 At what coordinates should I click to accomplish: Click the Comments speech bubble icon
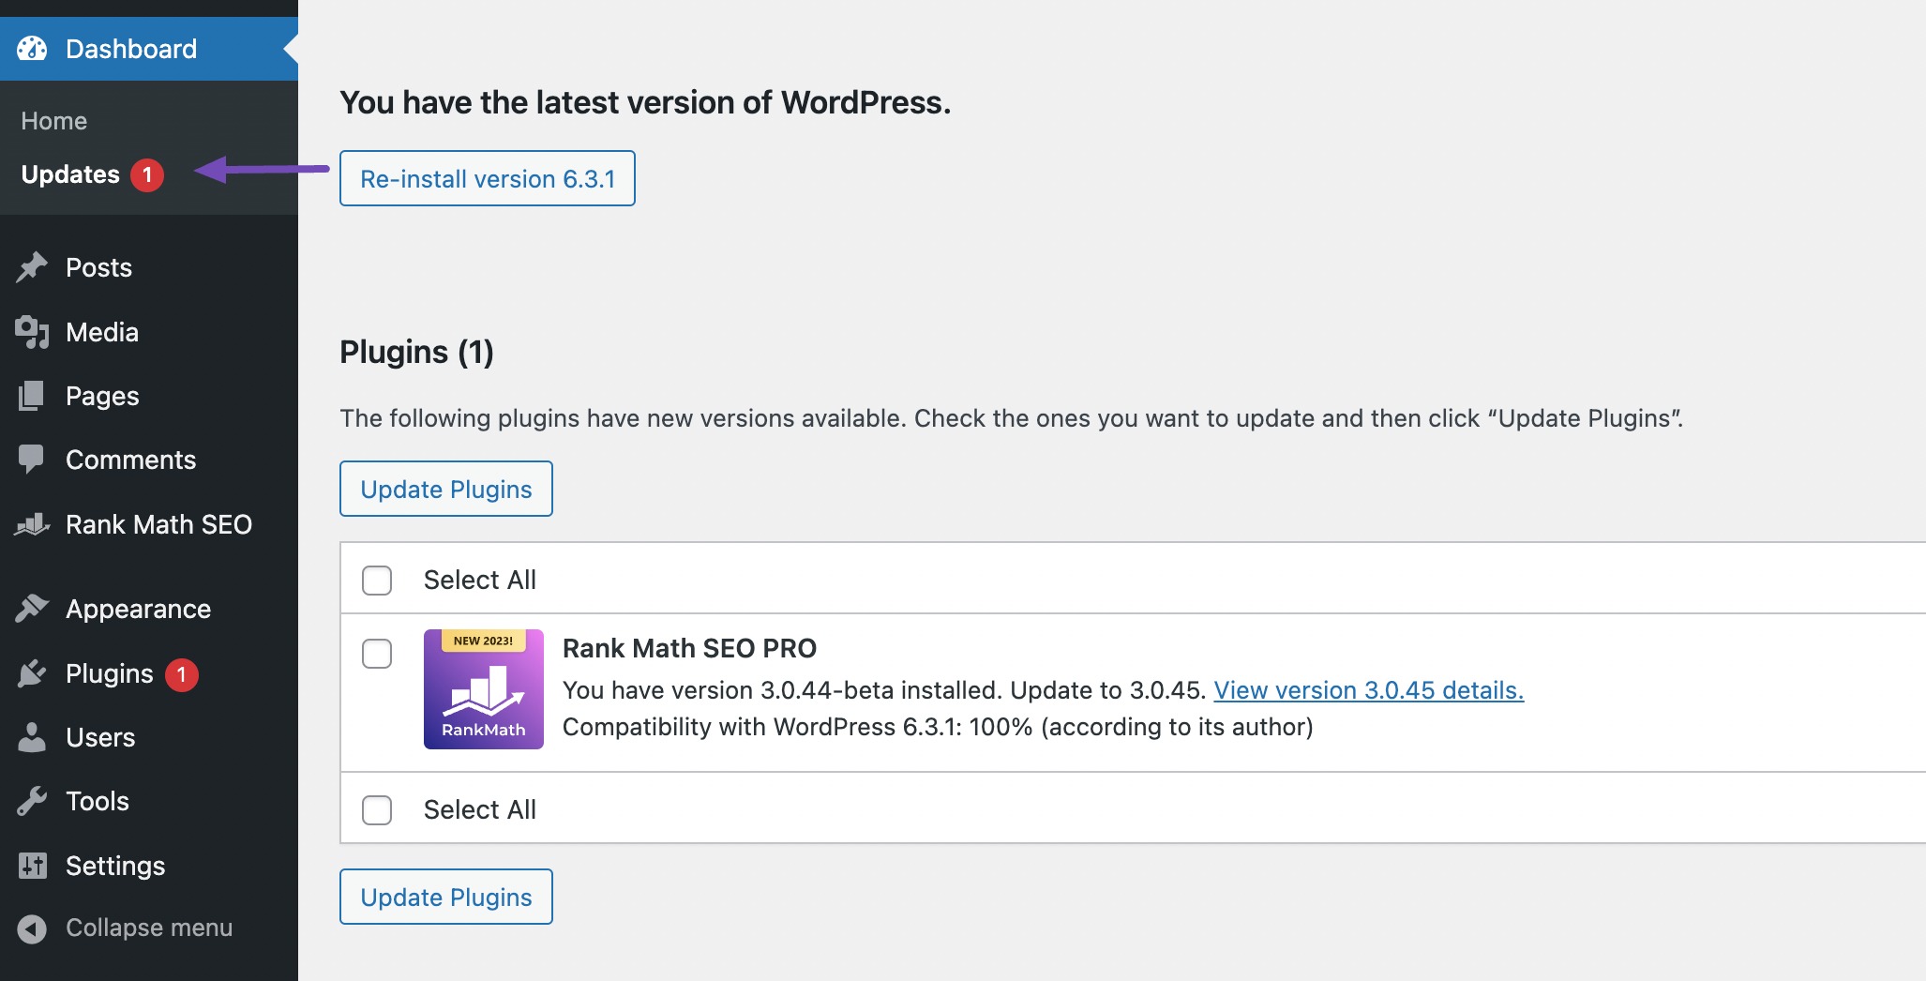pyautogui.click(x=32, y=460)
